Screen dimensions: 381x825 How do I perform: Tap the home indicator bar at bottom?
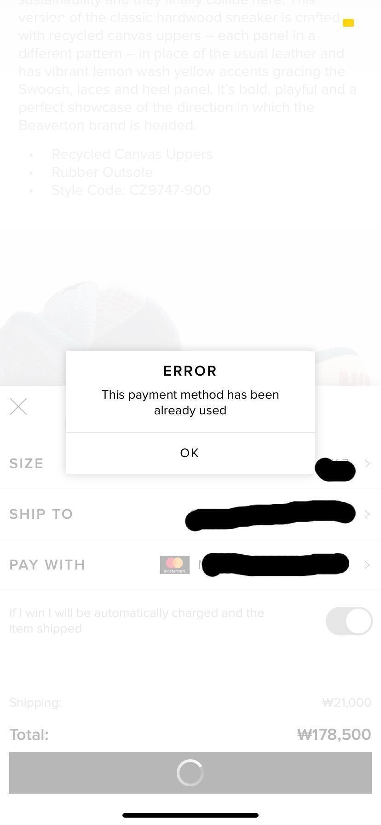[190, 815]
